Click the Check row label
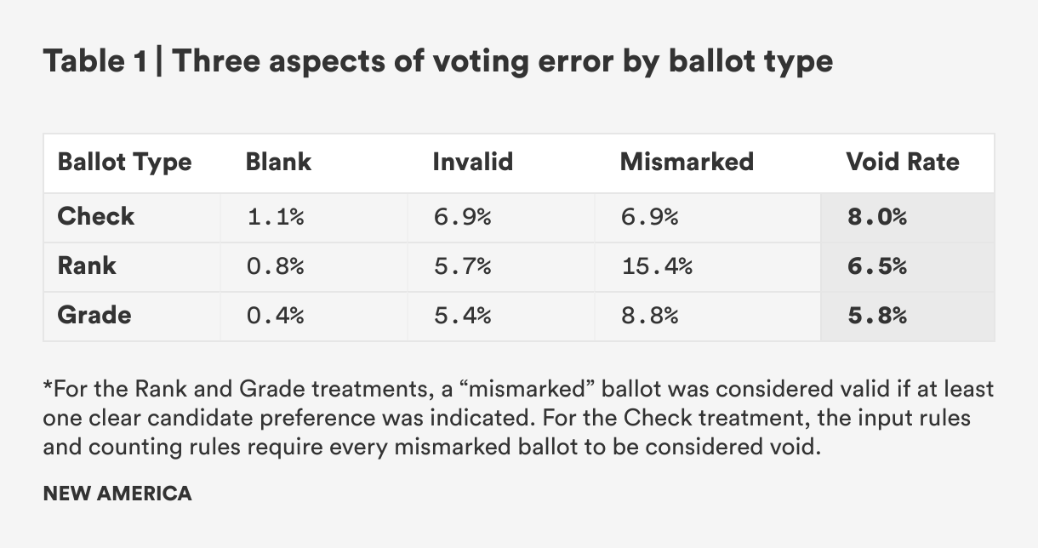The image size is (1038, 548). (96, 216)
